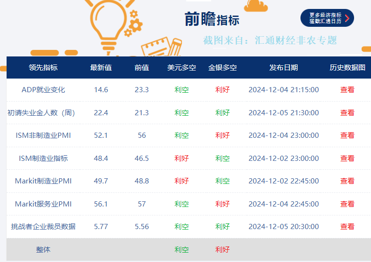371x262 pixels.
Task: Click the 美元多空 column header
Action: (x=182, y=68)
